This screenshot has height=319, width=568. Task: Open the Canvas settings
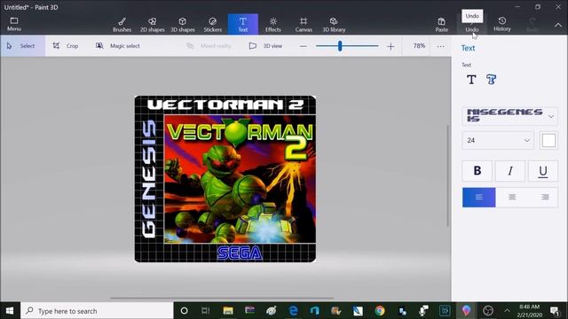pyautogui.click(x=304, y=25)
